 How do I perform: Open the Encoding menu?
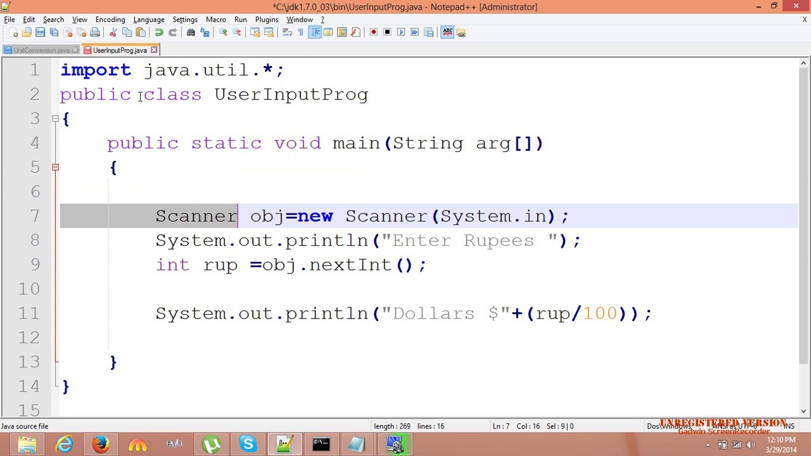(x=110, y=20)
